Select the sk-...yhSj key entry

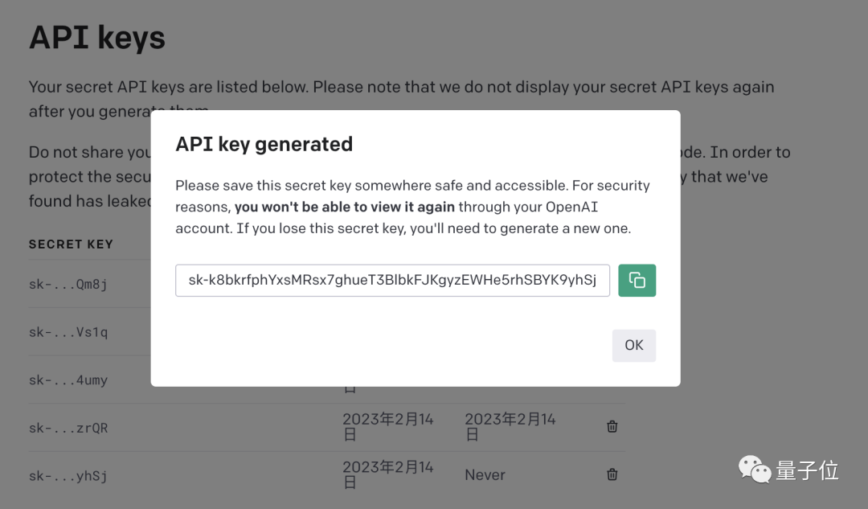tap(68, 476)
